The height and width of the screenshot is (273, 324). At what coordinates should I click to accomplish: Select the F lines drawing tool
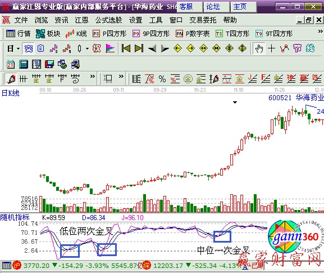pos(62,79)
